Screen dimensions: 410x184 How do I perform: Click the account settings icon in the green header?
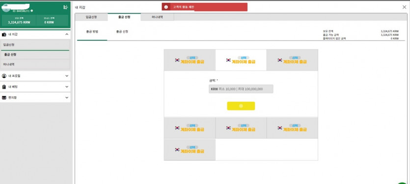click(65, 7)
